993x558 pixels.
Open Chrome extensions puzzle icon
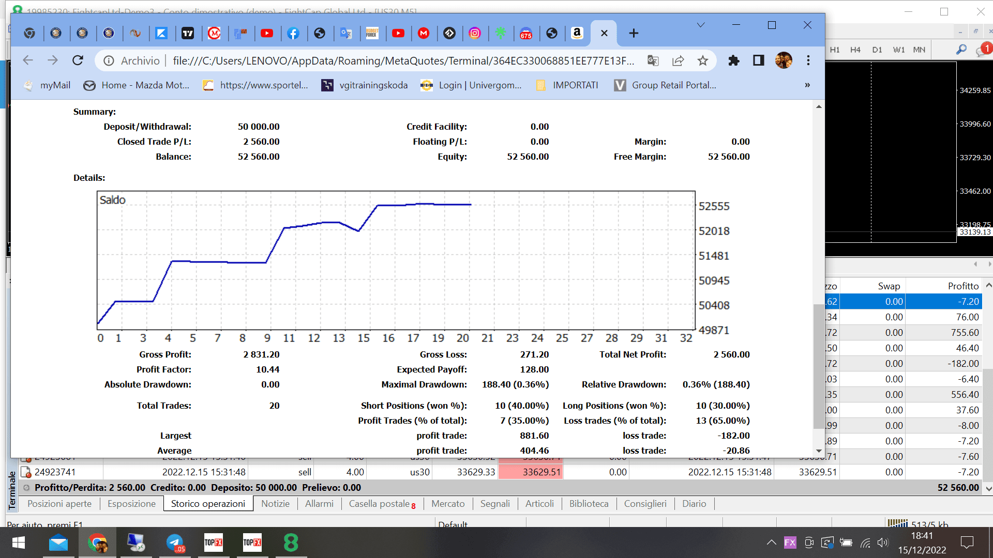(x=733, y=60)
